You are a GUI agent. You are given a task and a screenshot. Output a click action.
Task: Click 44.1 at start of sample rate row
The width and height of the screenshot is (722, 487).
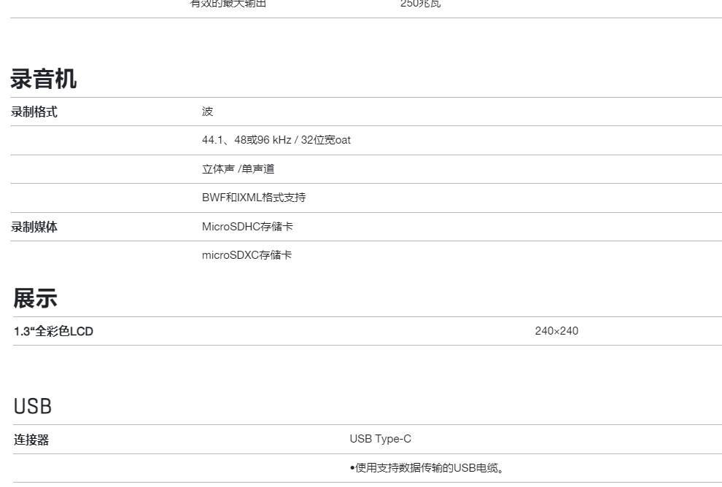tap(213, 140)
